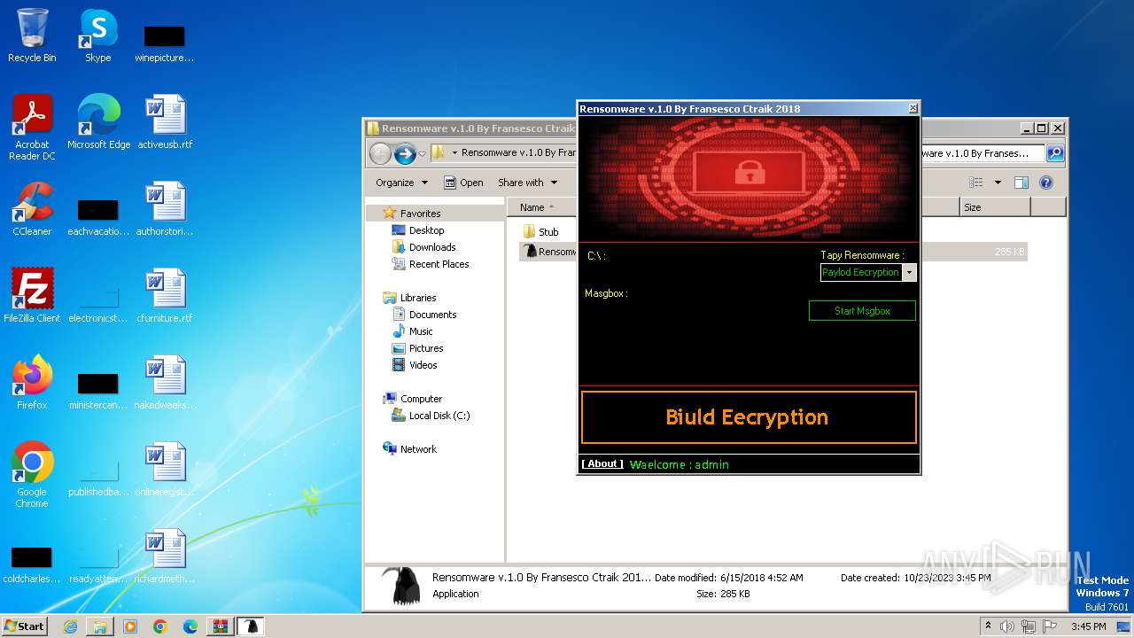Click the volume icon in system tray
Image resolution: width=1134 pixels, height=638 pixels.
1006,626
